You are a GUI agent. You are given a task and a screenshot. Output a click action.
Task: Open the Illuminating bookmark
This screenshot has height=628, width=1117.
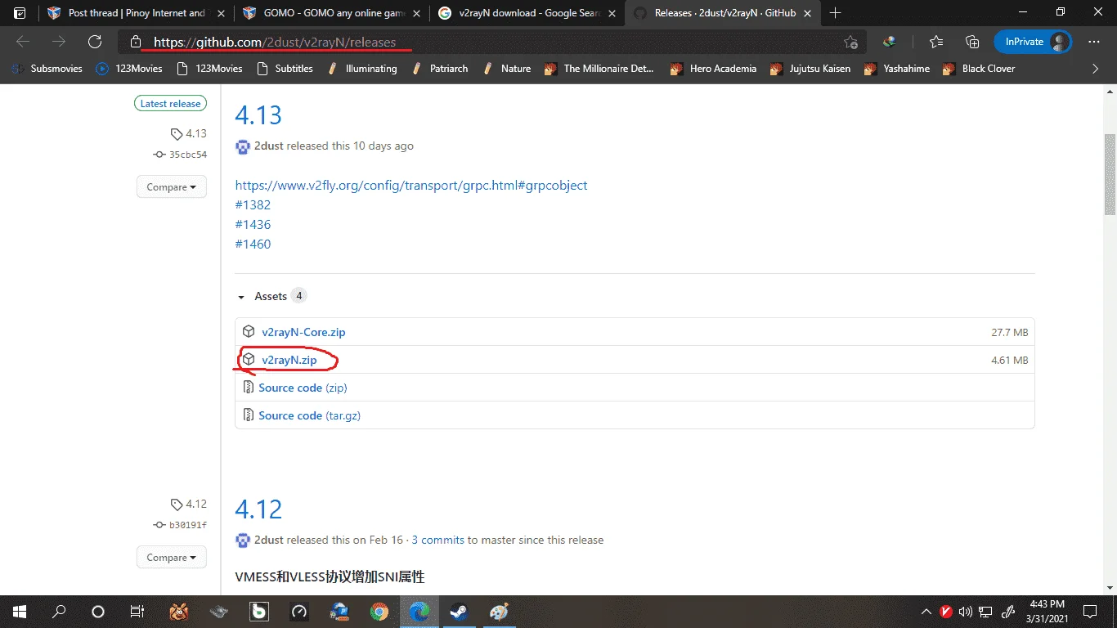click(x=361, y=69)
